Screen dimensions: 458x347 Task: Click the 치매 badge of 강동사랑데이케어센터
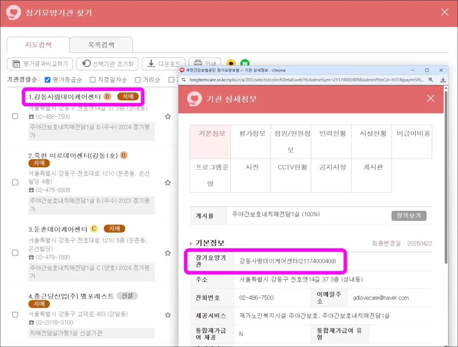[x=127, y=97]
